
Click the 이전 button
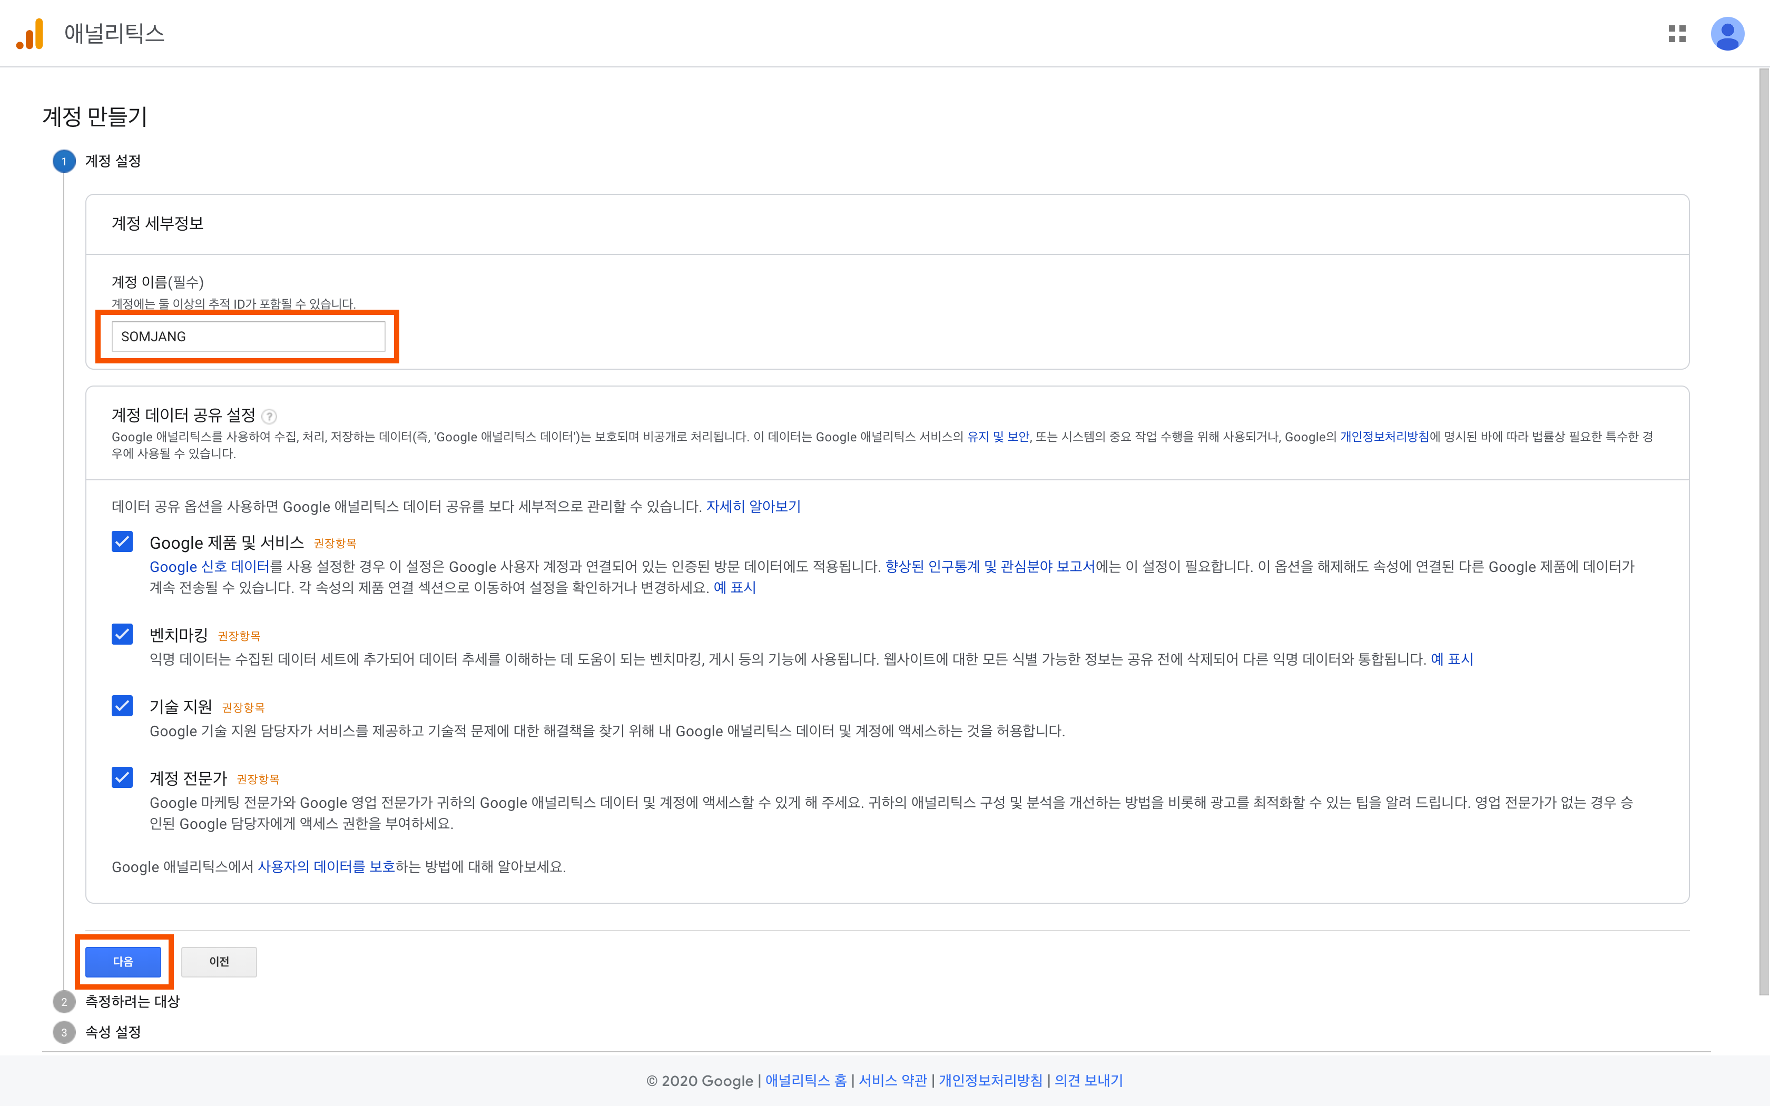[219, 961]
